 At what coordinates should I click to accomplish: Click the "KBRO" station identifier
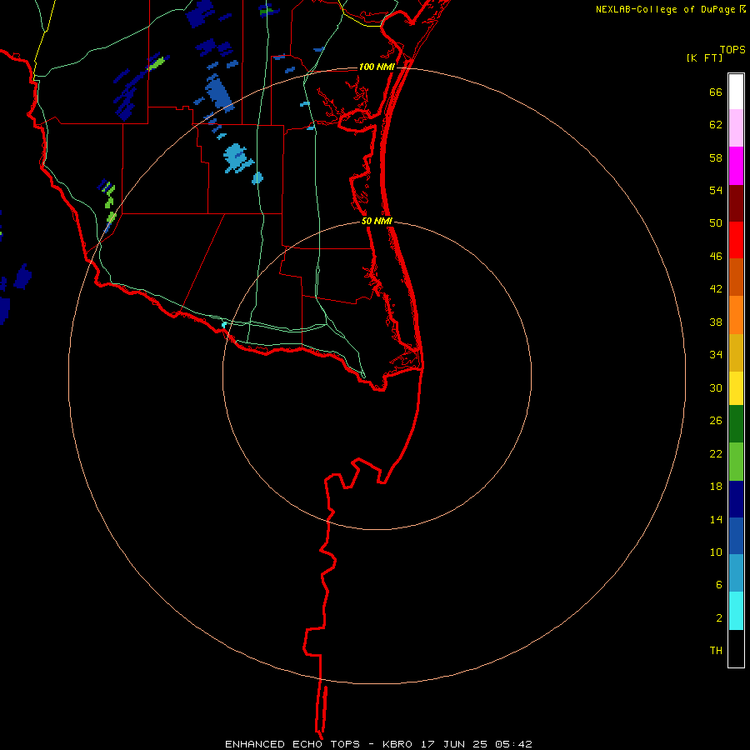[x=399, y=744]
